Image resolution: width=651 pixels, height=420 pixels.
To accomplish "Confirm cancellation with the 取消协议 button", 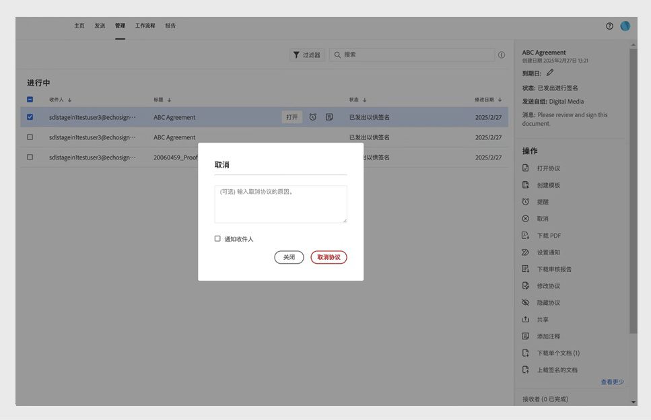I will (328, 256).
